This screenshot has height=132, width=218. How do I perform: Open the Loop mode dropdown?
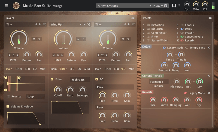35,96
